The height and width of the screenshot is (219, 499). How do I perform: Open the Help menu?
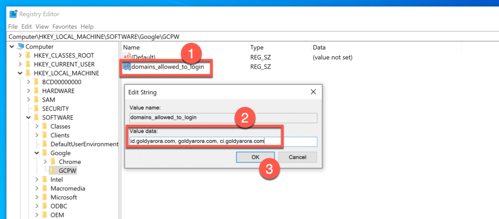tap(87, 27)
